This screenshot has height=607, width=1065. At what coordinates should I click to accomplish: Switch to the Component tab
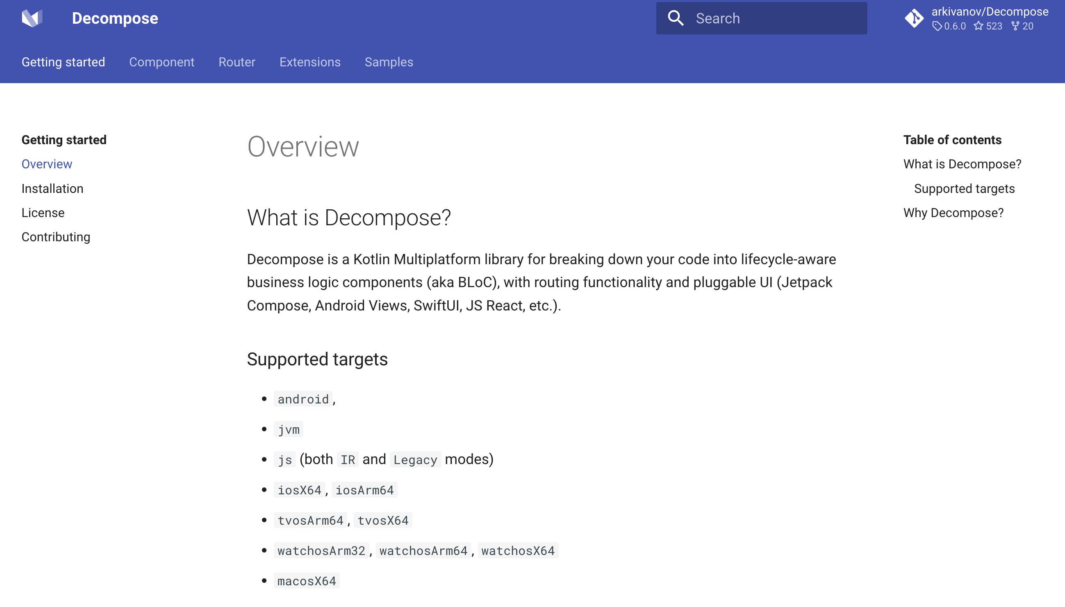[x=162, y=62]
